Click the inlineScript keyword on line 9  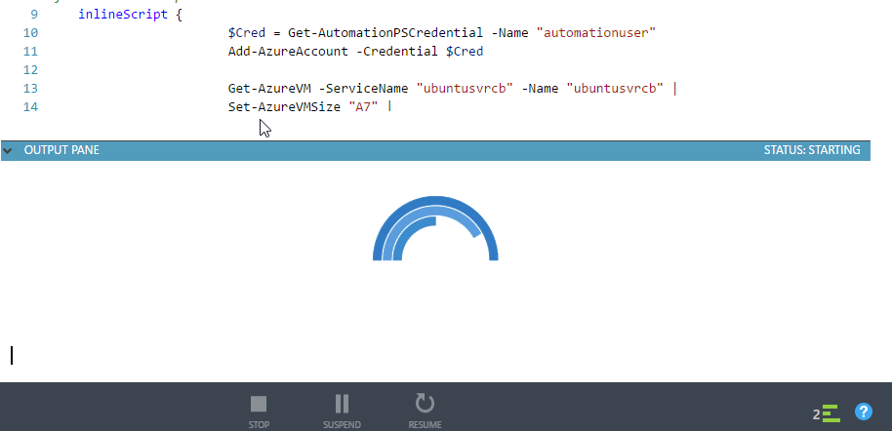pyautogui.click(x=123, y=15)
